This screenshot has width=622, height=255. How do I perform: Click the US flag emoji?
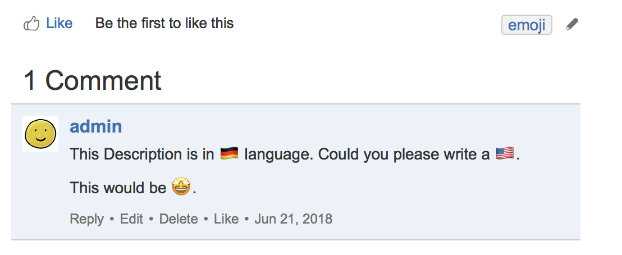(x=505, y=153)
